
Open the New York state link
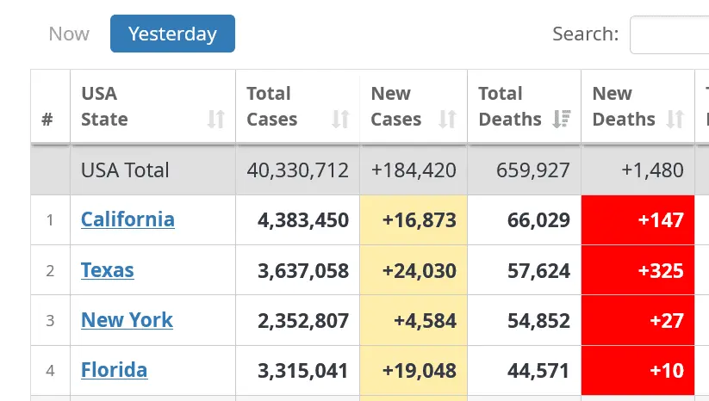pos(127,320)
